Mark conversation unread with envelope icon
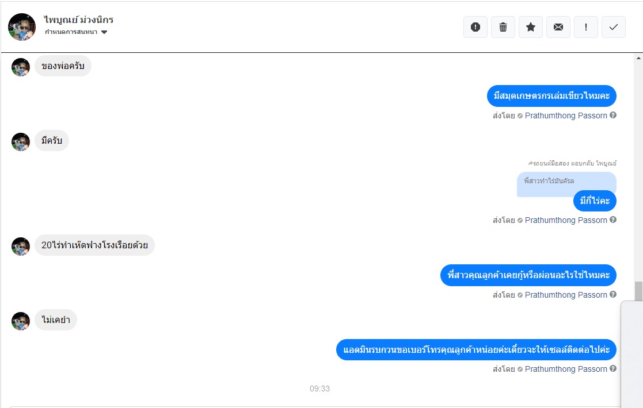Viewport: 643px width, 408px height. pyautogui.click(x=558, y=27)
